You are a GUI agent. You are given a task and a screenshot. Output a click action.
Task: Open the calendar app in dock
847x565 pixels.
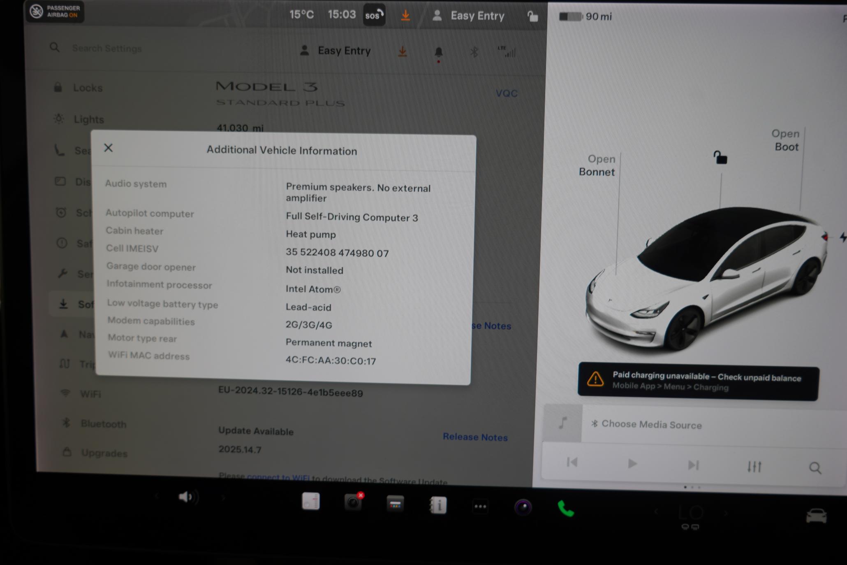[x=311, y=501]
